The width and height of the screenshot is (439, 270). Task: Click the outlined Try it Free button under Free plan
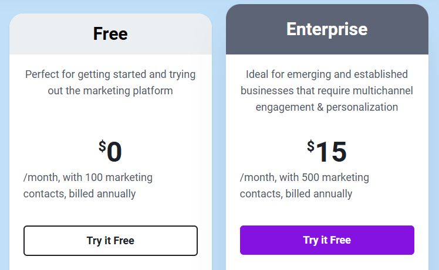tap(110, 241)
